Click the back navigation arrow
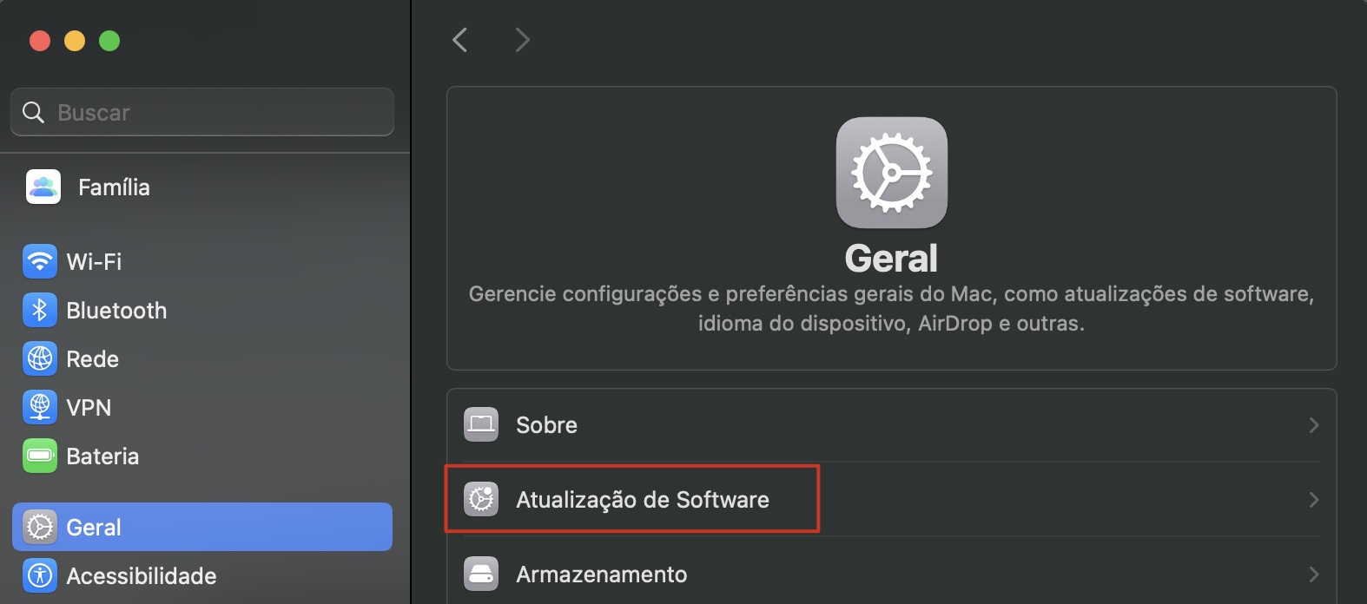This screenshot has width=1367, height=604. pos(459,39)
